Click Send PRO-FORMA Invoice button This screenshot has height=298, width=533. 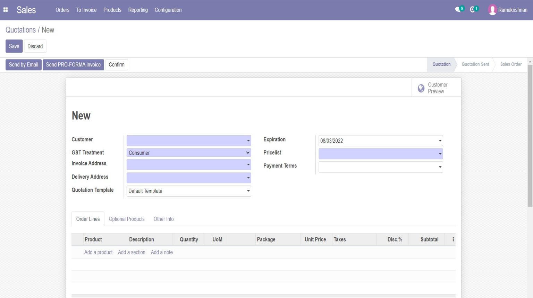tap(73, 65)
